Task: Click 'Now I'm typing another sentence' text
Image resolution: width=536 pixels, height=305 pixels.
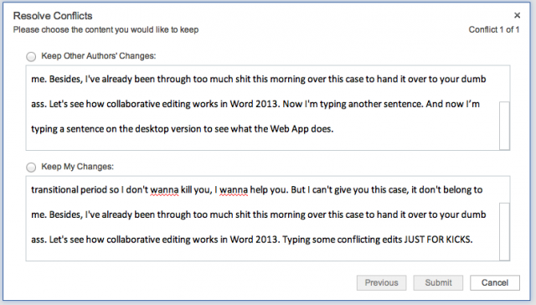Action: tap(353, 104)
